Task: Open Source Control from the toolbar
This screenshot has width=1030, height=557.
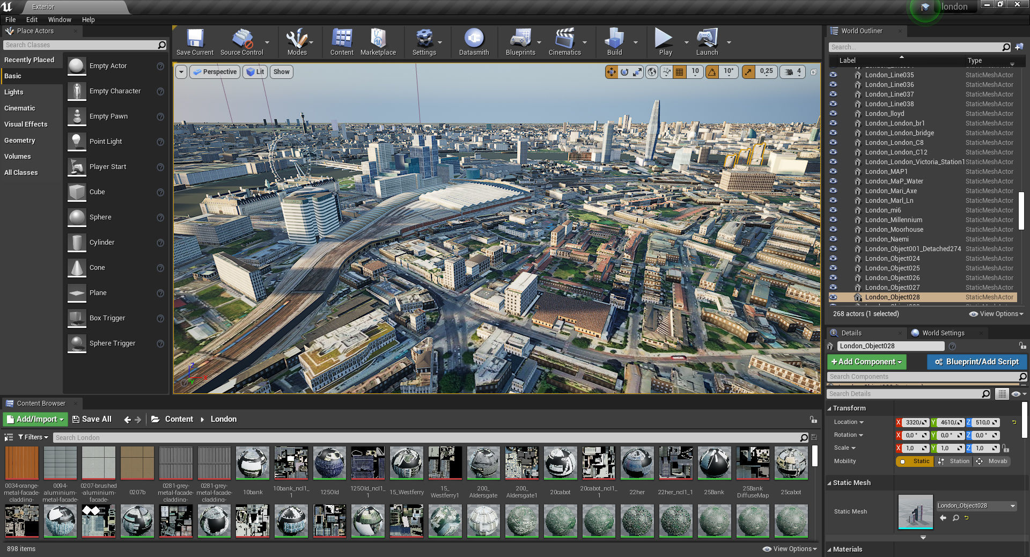Action: 242,42
